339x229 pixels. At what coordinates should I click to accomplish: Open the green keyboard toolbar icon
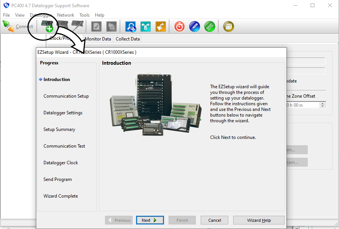[209, 26]
